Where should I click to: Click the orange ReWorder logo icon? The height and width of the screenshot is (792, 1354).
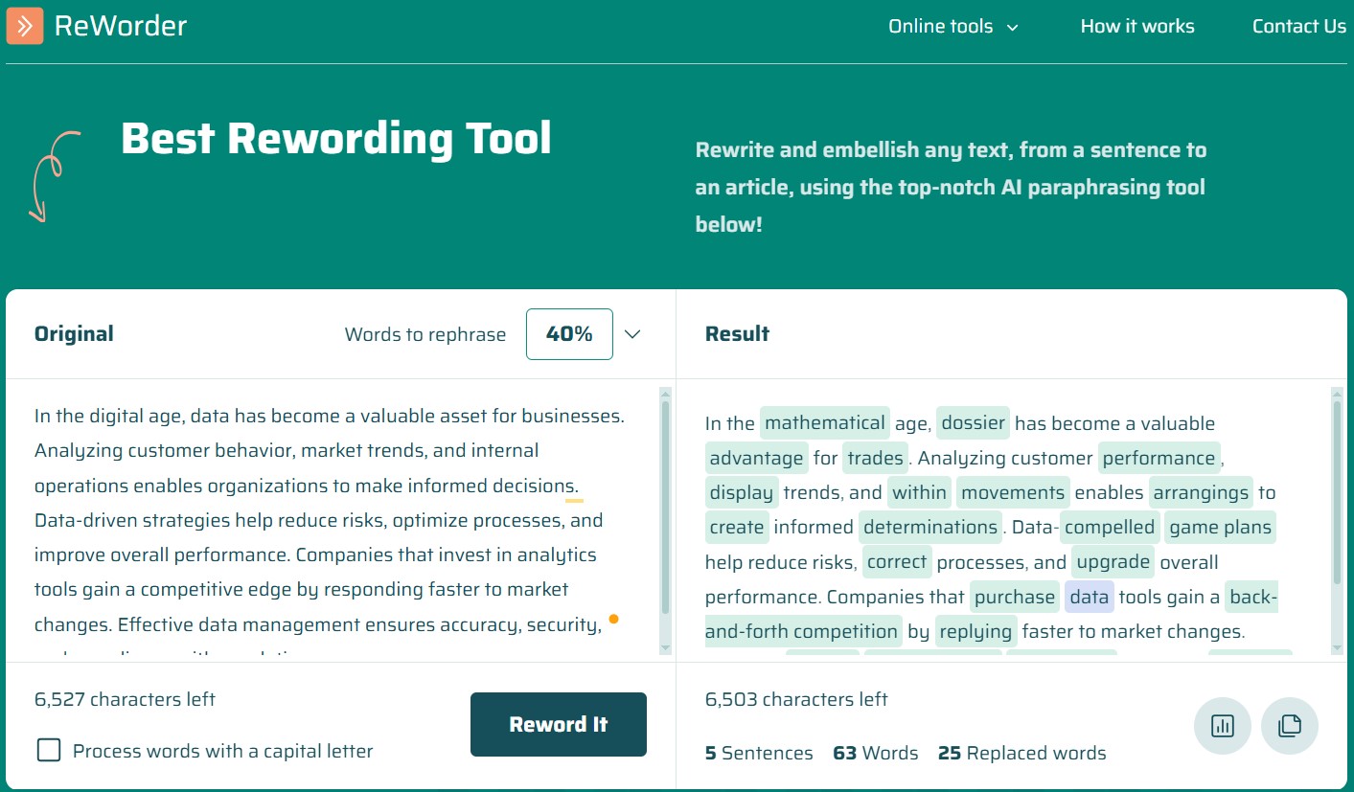(x=25, y=26)
